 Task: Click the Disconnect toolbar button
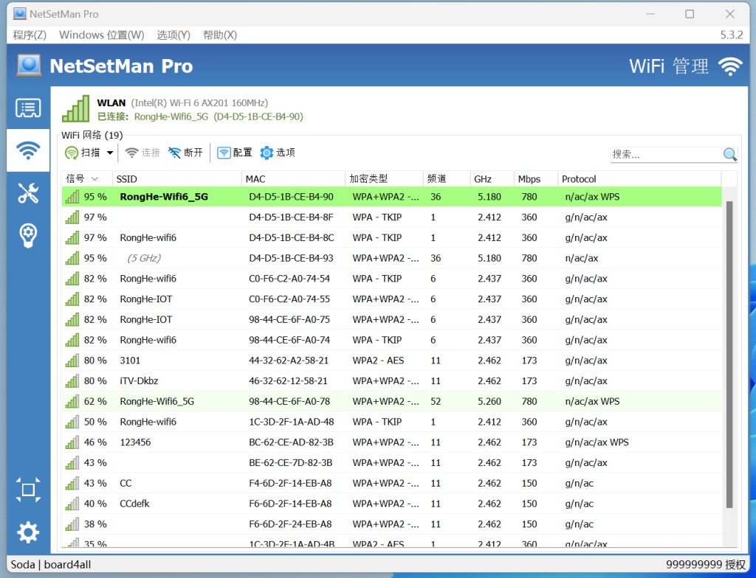coord(185,153)
